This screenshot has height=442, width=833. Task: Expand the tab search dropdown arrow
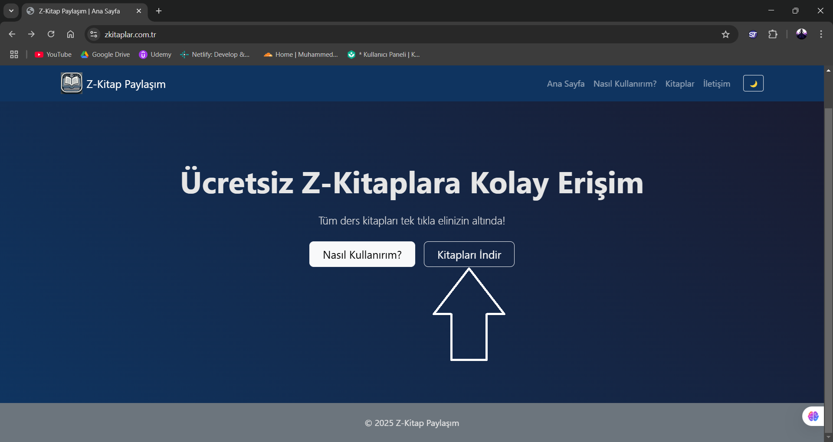point(11,11)
